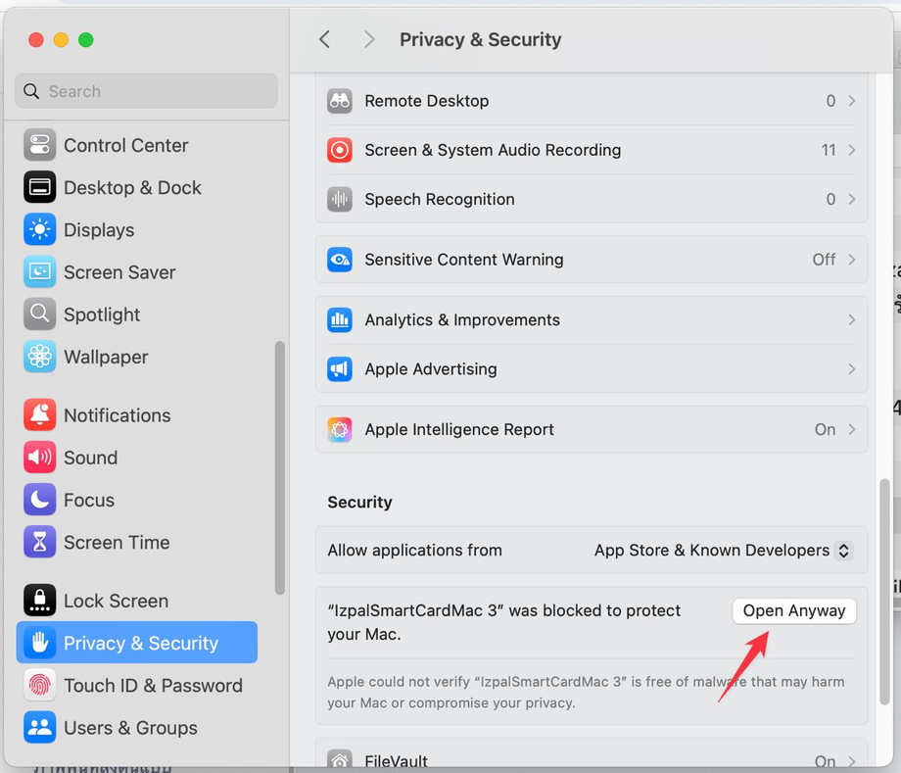Open the FileVault On status row
The image size is (901, 773).
click(x=591, y=755)
